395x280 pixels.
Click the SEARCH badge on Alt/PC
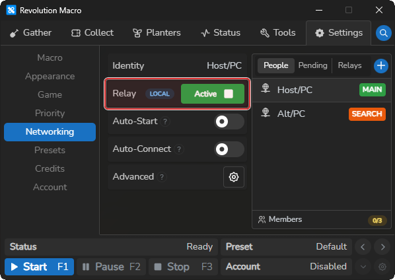coord(367,114)
